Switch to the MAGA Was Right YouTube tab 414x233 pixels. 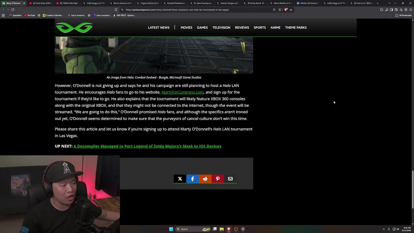(x=68, y=3)
